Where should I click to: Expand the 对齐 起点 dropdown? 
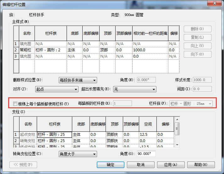click(57, 90)
